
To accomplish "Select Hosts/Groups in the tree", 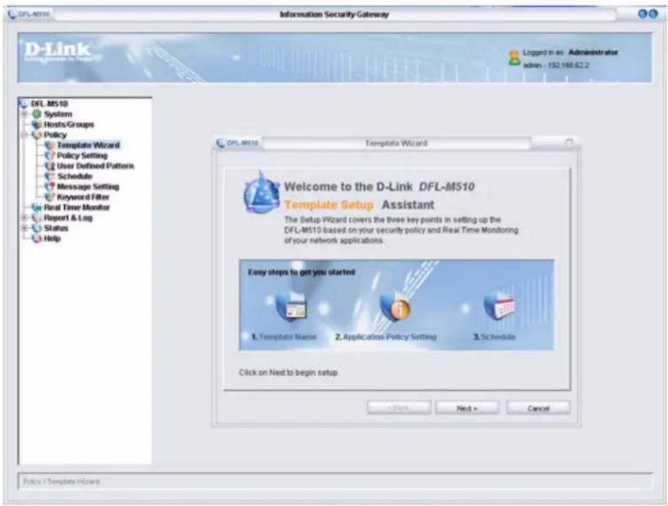I will (69, 124).
